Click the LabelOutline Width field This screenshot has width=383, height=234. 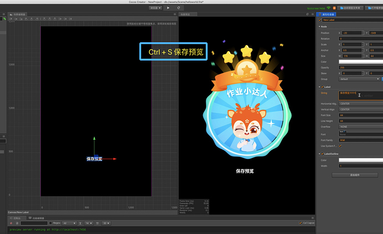(361, 166)
